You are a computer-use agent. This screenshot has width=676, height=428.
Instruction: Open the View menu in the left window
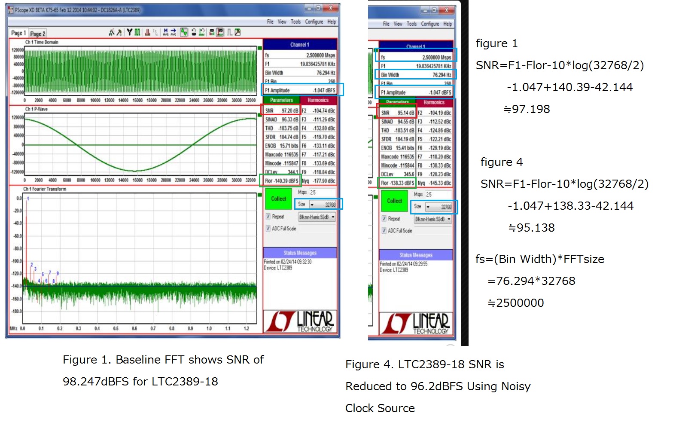click(x=282, y=21)
